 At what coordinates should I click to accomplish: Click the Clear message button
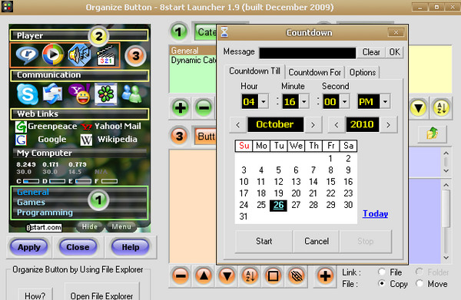click(x=371, y=52)
